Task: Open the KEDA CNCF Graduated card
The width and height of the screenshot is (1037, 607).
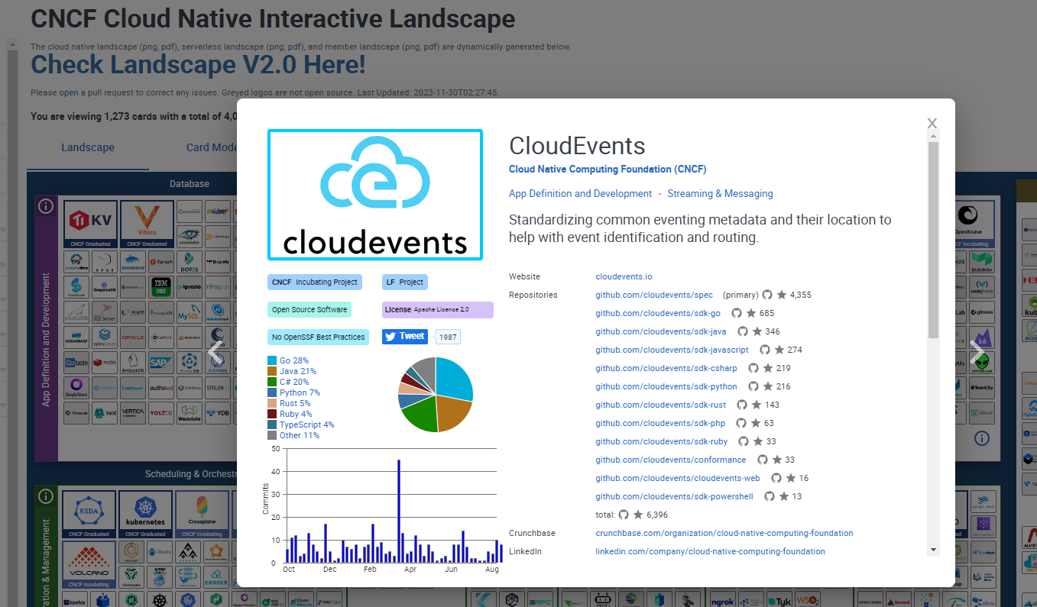Action: click(x=89, y=514)
